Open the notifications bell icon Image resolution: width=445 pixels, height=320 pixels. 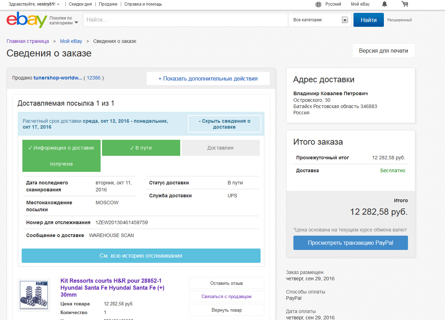[385, 4]
